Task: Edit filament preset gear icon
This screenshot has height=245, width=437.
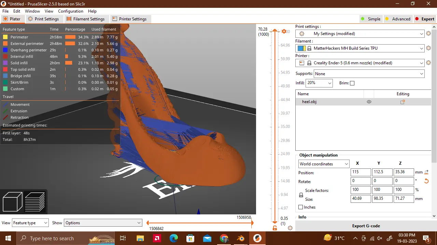Action: click(428, 48)
